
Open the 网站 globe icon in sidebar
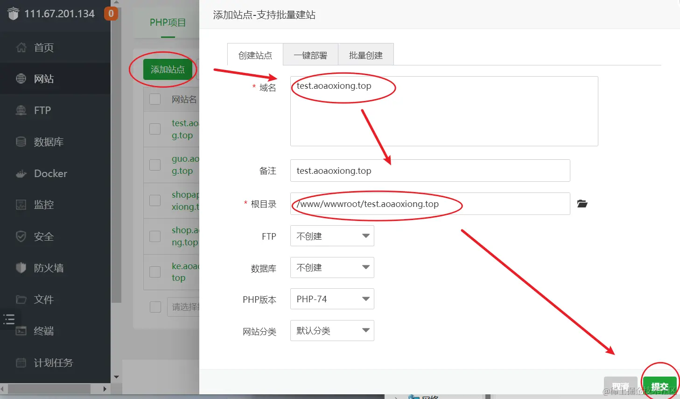[x=21, y=78]
